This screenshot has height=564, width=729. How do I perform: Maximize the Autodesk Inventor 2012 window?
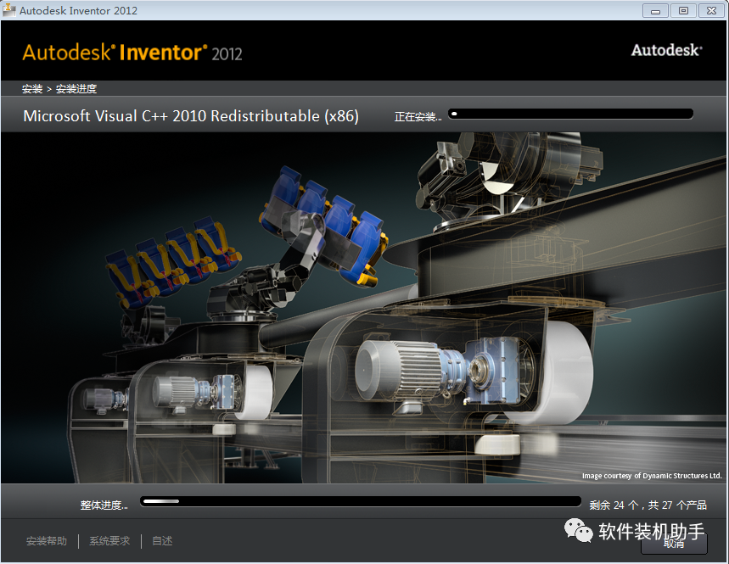point(683,11)
